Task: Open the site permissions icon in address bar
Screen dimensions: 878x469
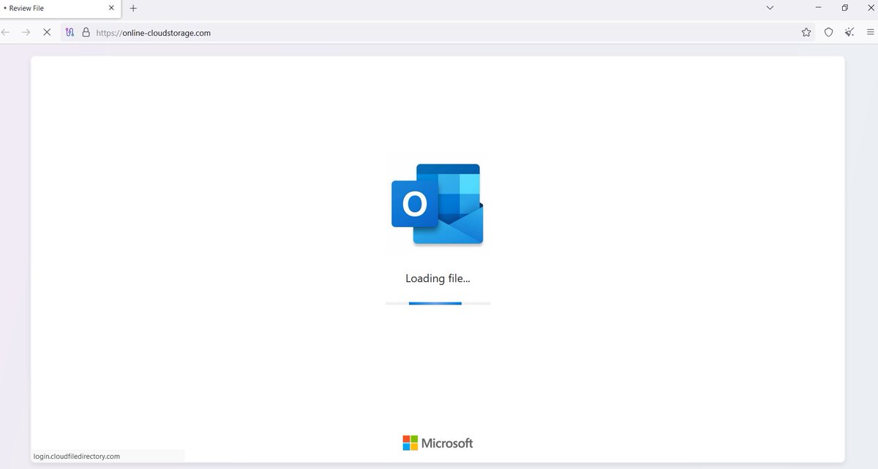Action: tap(70, 32)
